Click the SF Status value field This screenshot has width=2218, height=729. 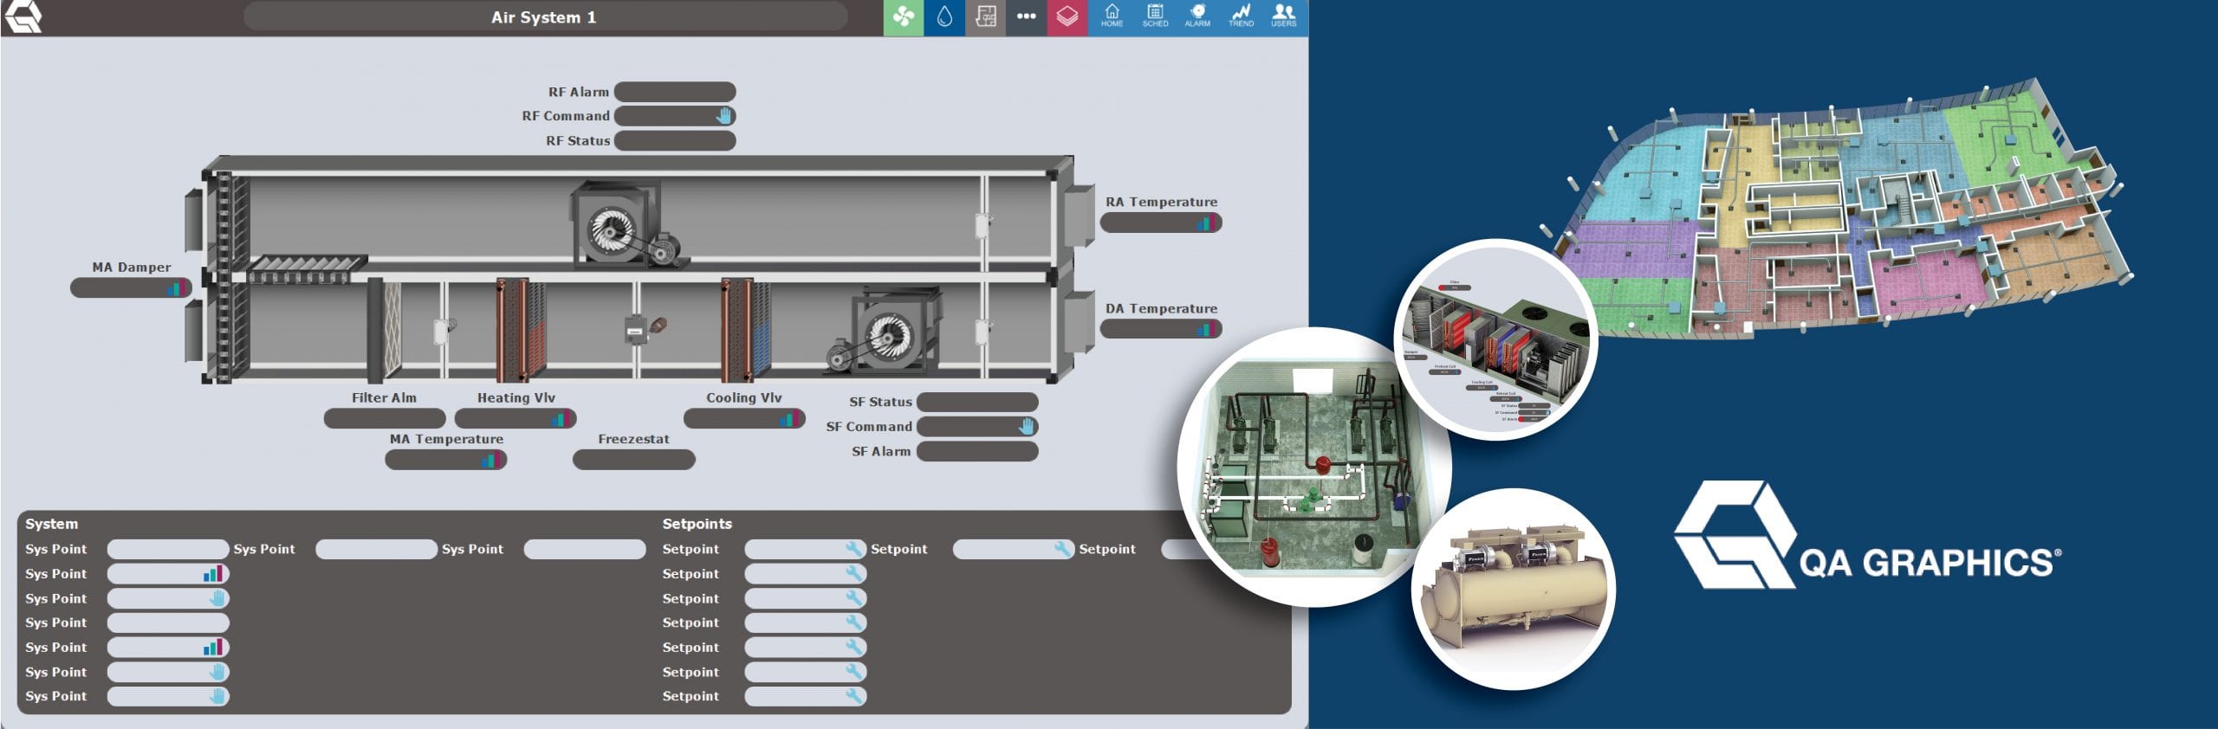click(x=977, y=403)
